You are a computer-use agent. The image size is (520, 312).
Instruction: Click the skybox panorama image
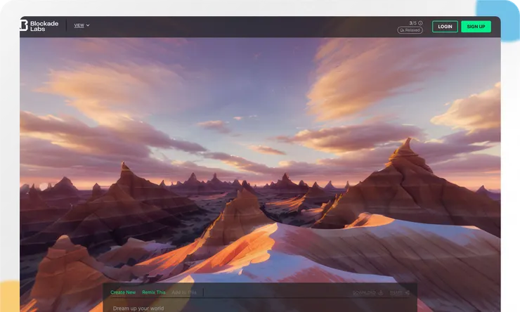click(x=260, y=159)
